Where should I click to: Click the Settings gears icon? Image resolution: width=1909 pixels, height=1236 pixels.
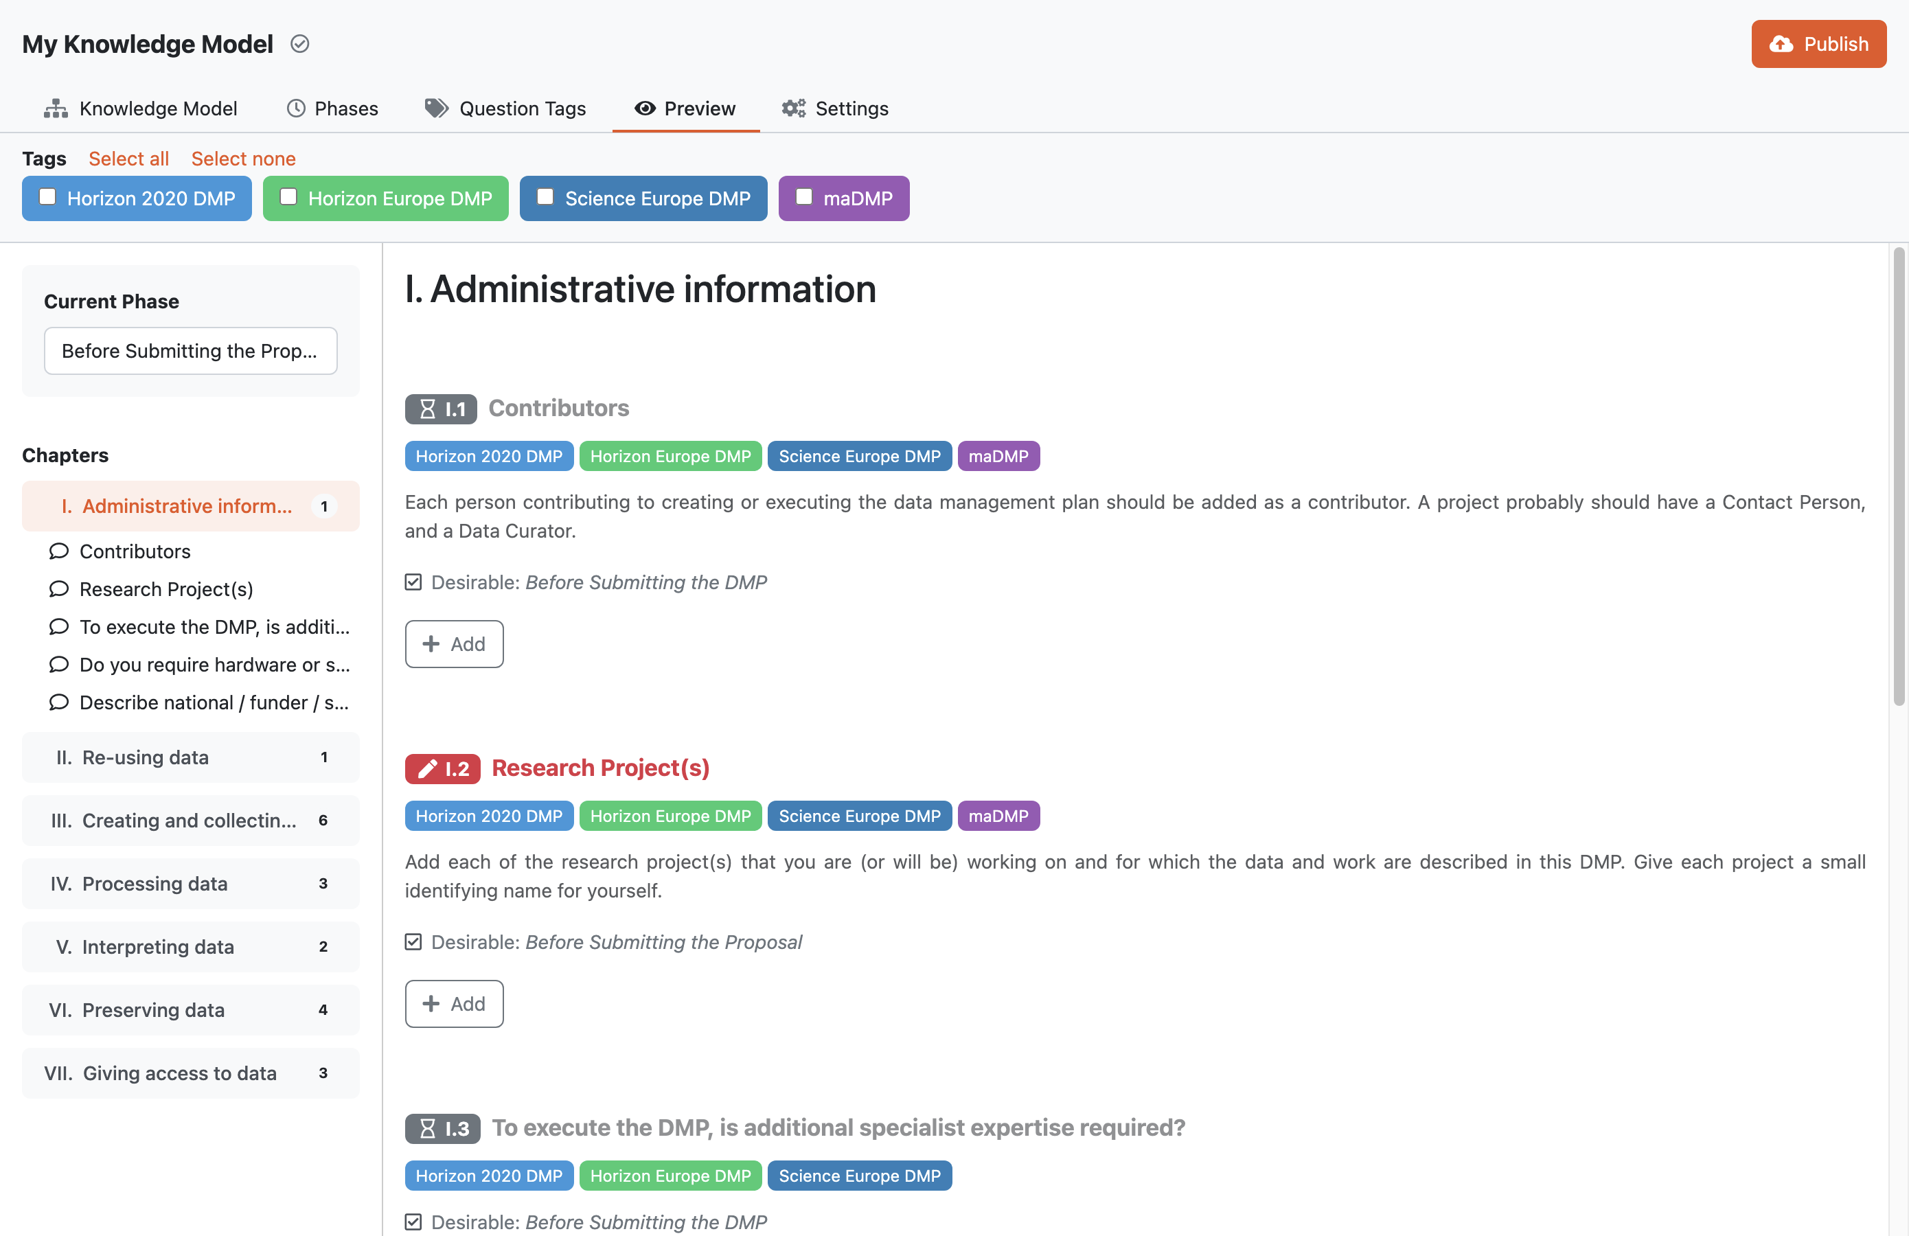coord(794,108)
